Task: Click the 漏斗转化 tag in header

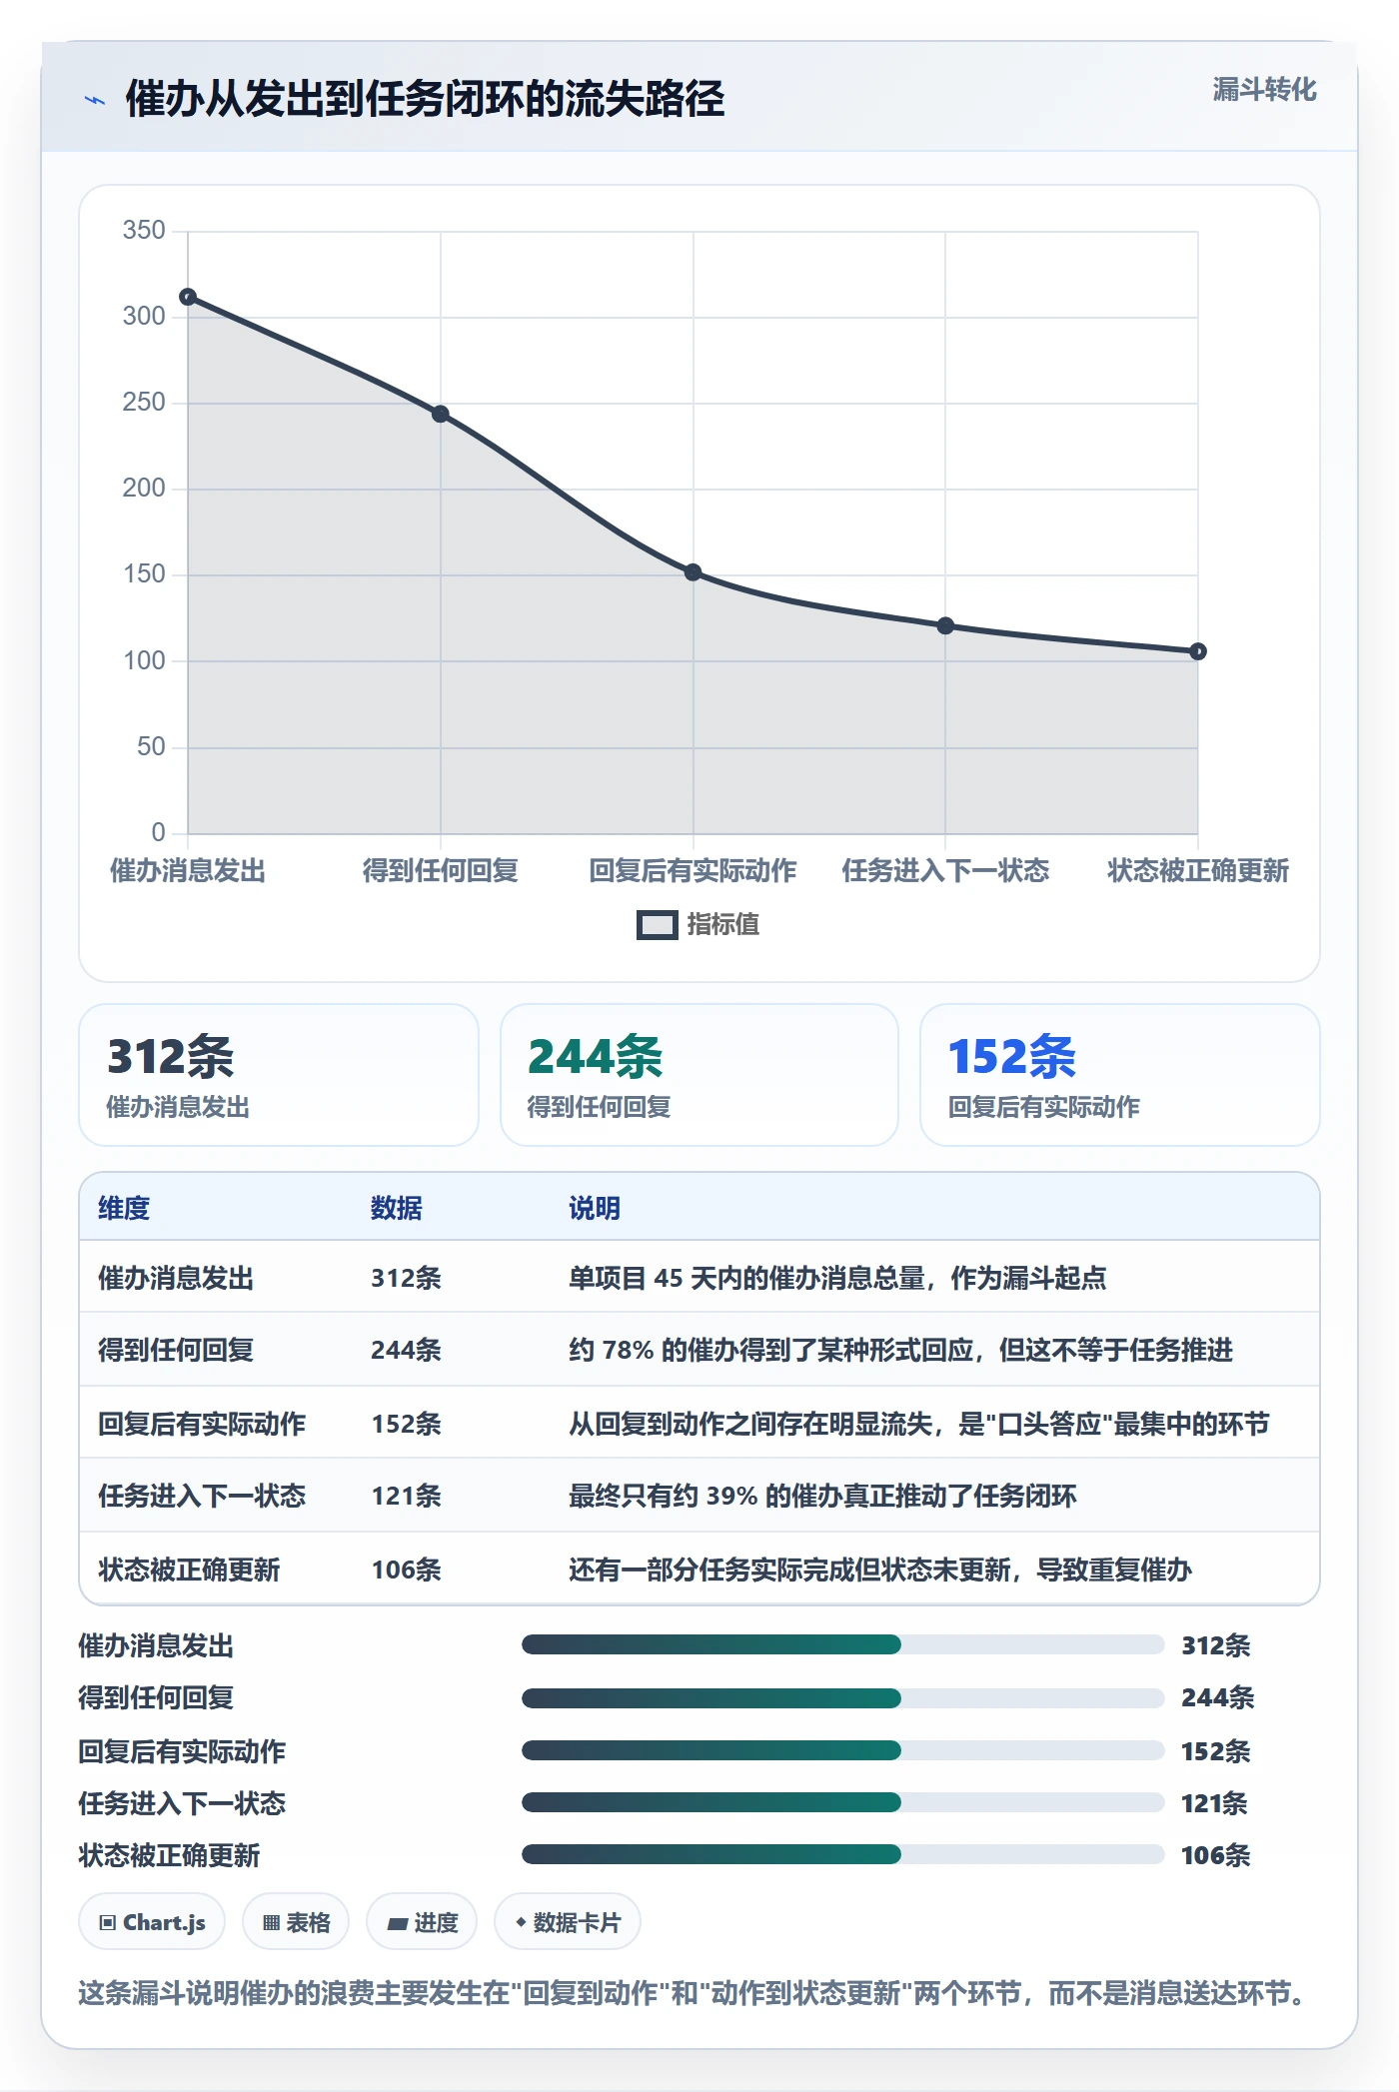Action: coord(1264,90)
